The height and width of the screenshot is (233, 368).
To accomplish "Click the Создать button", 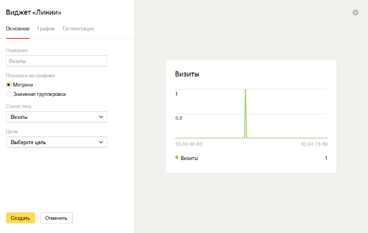I will click(21, 218).
